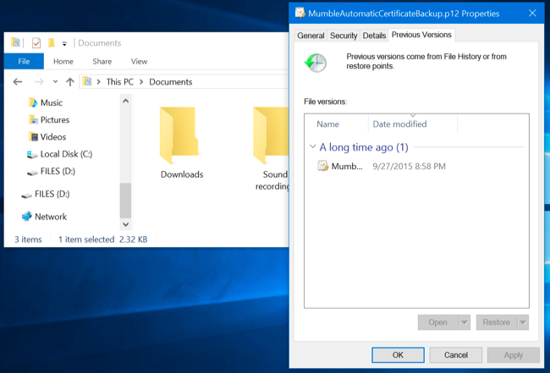This screenshot has height=373, width=550.
Task: Click the Forward arrow in Explorer
Action: [x=39, y=82]
